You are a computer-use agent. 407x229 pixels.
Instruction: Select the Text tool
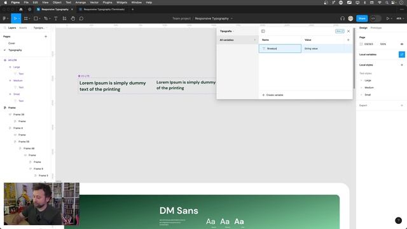coord(56,18)
